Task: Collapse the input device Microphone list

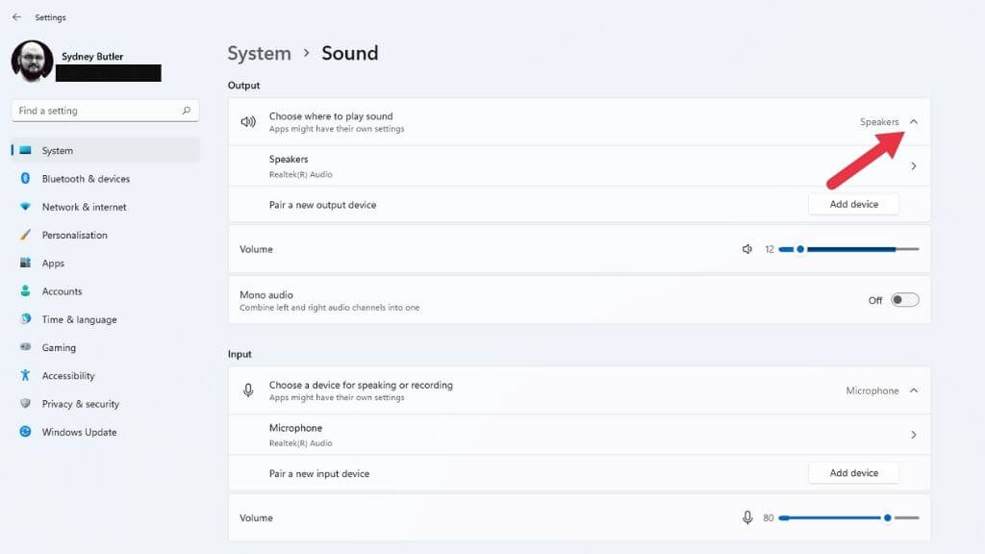Action: pyautogui.click(x=914, y=390)
